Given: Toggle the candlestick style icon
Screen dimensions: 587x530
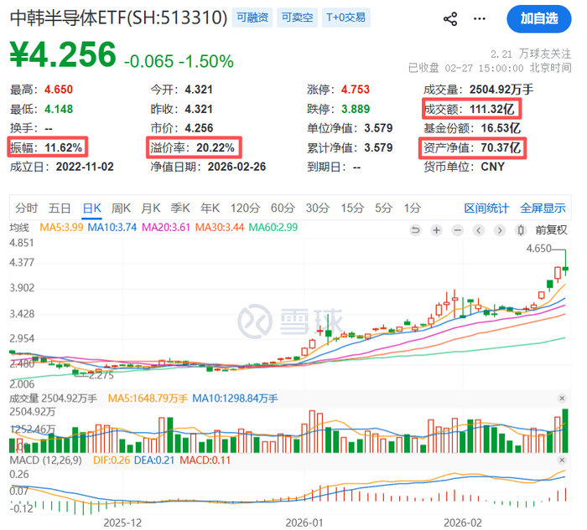Looking at the screenshot, I should 521,230.
